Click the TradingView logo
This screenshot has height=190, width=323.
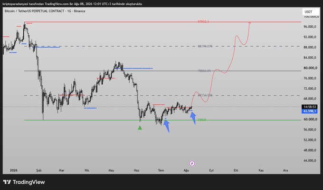pos(24,182)
